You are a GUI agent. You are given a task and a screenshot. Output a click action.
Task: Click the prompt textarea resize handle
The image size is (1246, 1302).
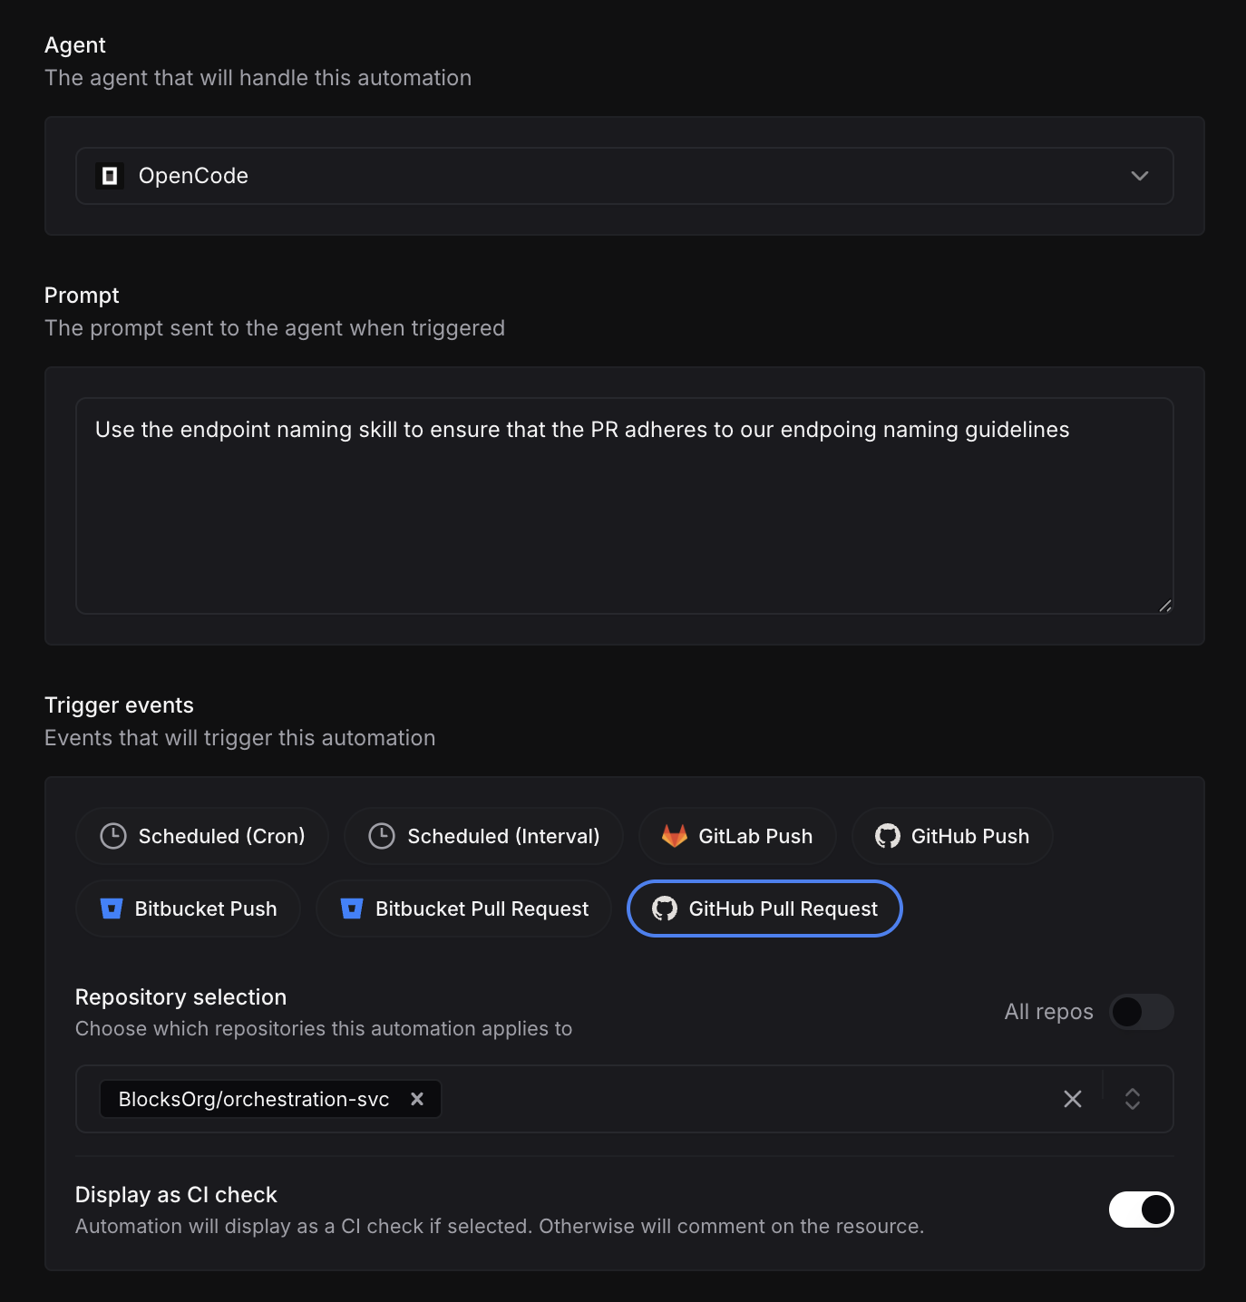[x=1165, y=606]
